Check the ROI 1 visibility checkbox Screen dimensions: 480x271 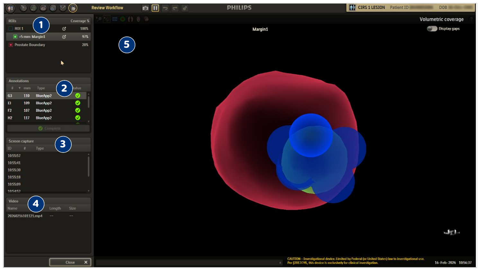(x=11, y=29)
